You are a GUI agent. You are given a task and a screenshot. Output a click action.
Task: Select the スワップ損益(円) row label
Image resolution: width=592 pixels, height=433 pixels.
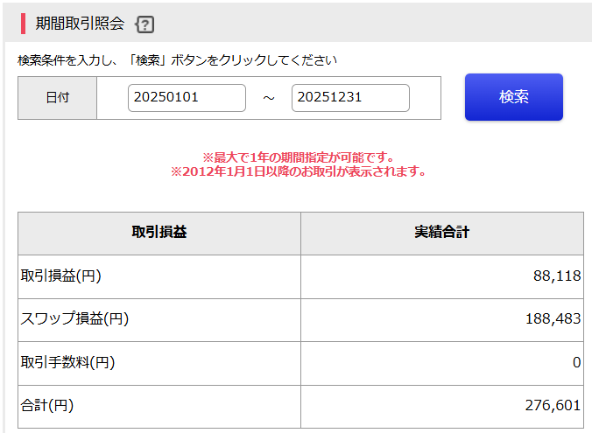tap(74, 319)
